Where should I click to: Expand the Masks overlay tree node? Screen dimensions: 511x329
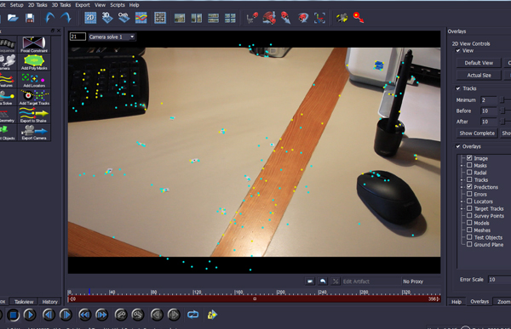462,165
